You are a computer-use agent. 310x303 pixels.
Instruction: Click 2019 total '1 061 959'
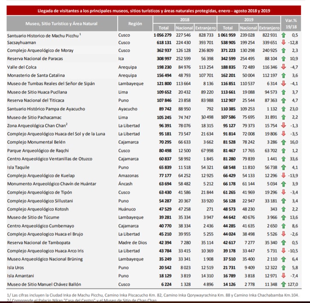click(x=227, y=35)
